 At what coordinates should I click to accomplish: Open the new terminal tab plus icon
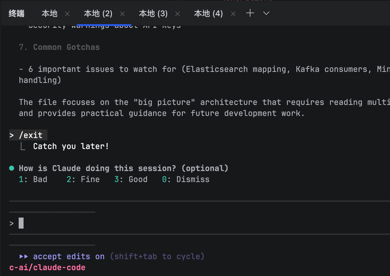250,13
